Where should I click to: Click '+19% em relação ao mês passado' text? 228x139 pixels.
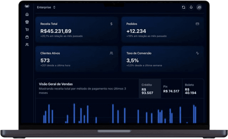tap(146, 36)
